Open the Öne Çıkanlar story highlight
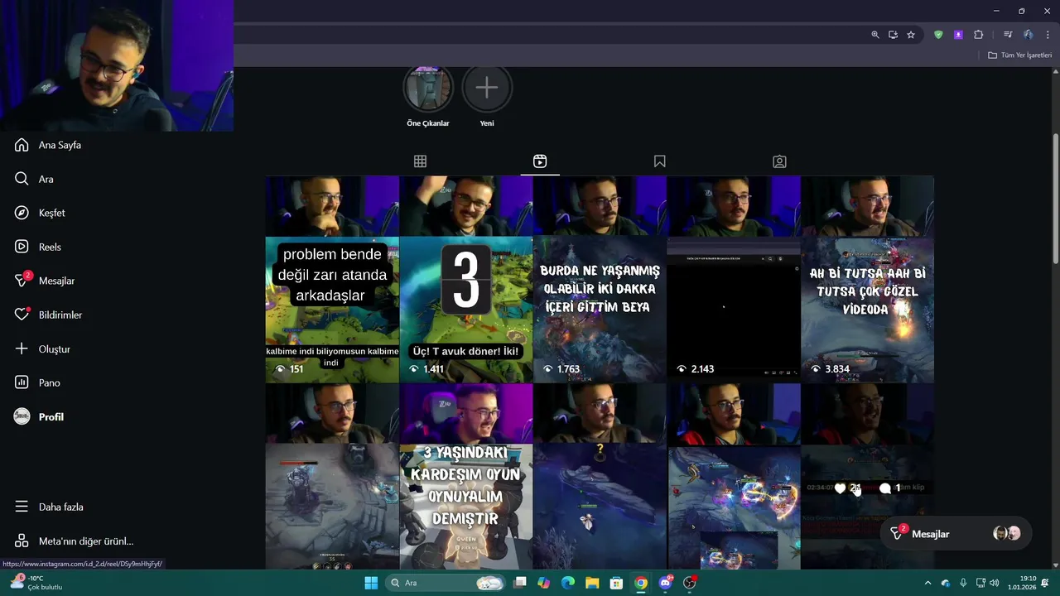 click(x=428, y=96)
